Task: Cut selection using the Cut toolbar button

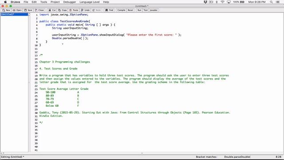Action: point(52,10)
